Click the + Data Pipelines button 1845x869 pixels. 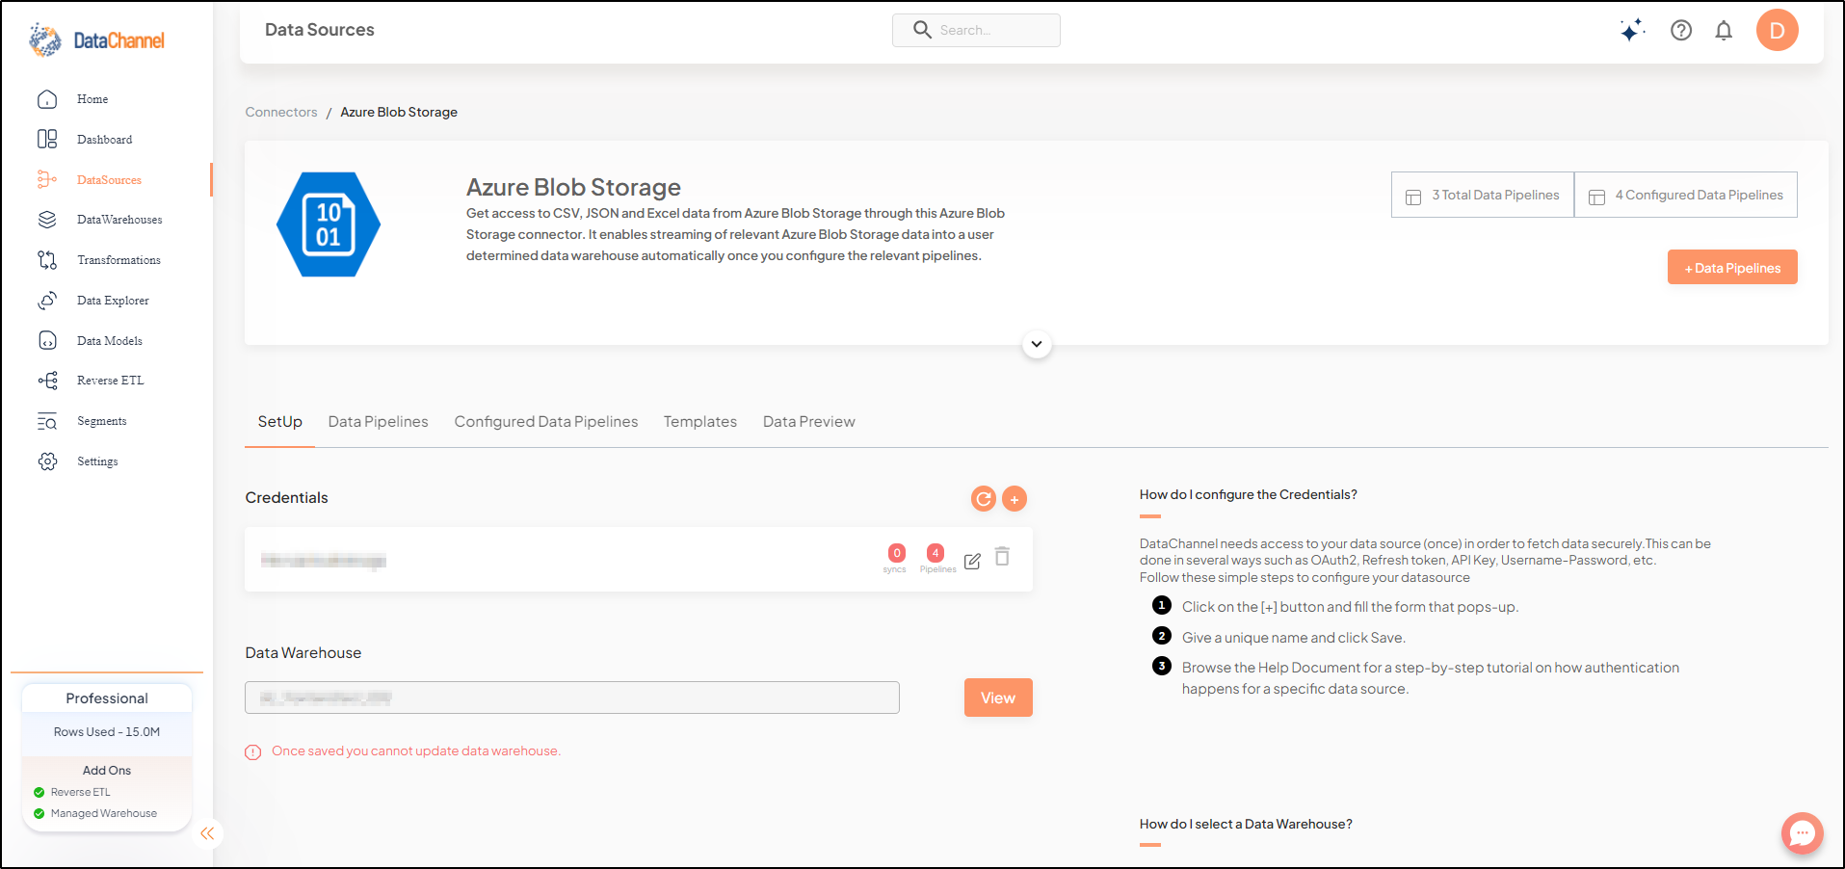click(1732, 268)
